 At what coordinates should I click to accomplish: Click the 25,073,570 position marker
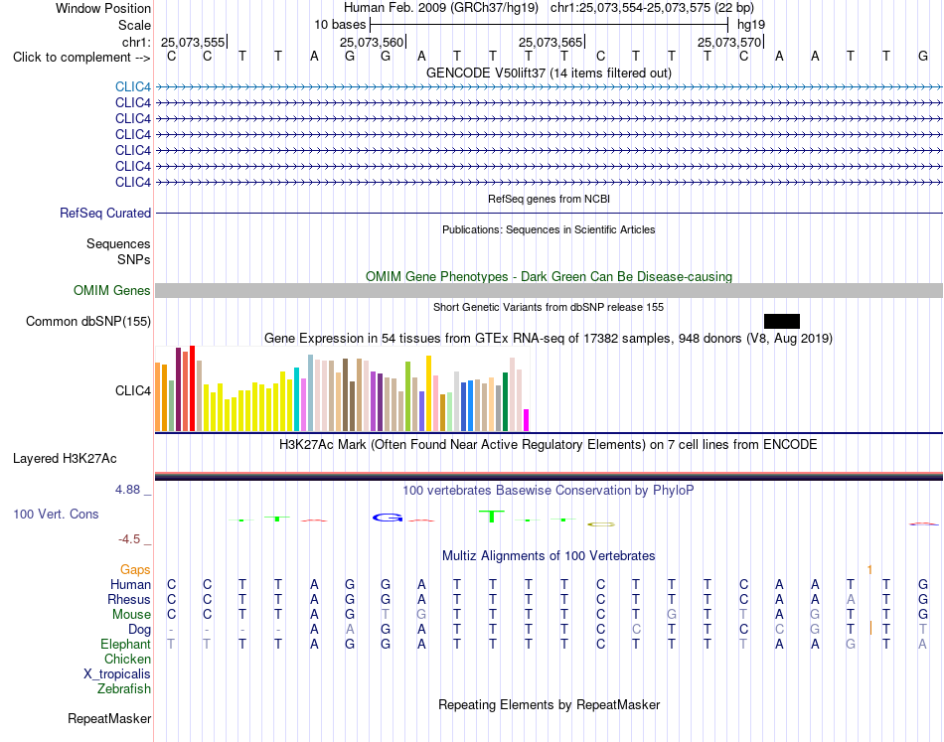tap(729, 42)
